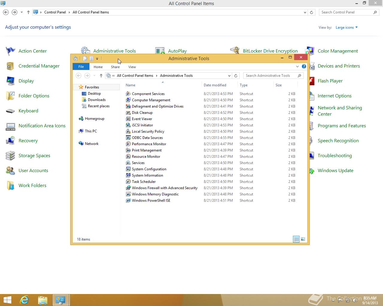
Task: Open the File menu tab
Action: point(81,67)
